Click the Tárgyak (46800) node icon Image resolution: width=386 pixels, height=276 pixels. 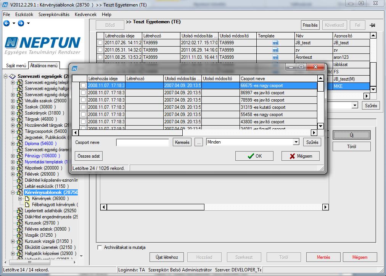(x=20, y=119)
